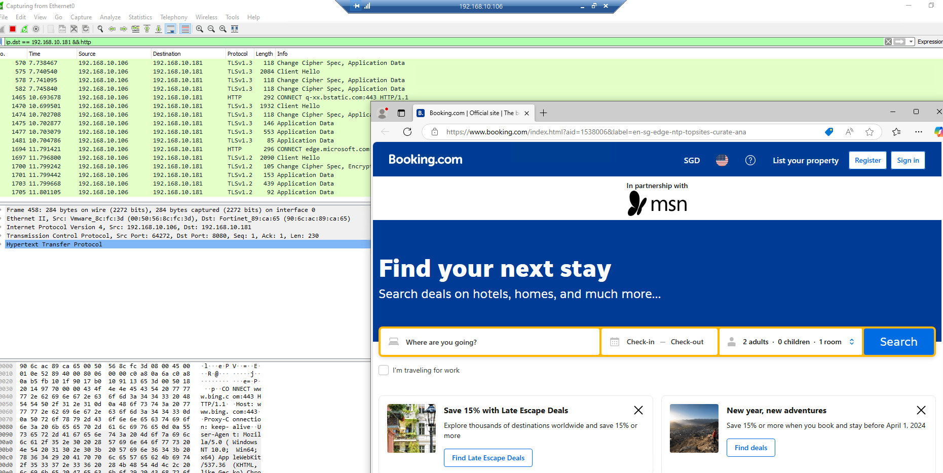Screen dimensions: 943x473
Task: Open Edge tab actions menu
Action: click(401, 113)
